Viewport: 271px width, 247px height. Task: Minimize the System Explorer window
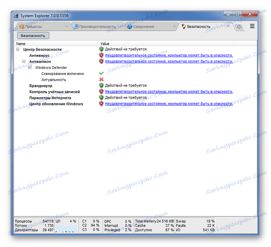click(228, 15)
